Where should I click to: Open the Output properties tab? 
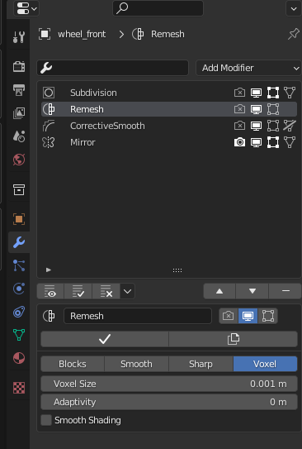19,90
